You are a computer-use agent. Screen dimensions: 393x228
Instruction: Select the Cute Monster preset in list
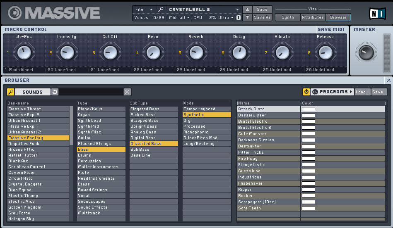(x=268, y=134)
